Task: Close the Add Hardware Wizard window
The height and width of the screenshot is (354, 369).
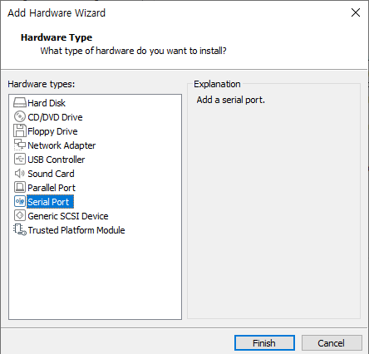Action: 356,12
